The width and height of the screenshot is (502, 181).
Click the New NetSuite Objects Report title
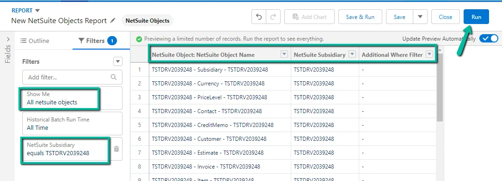59,20
